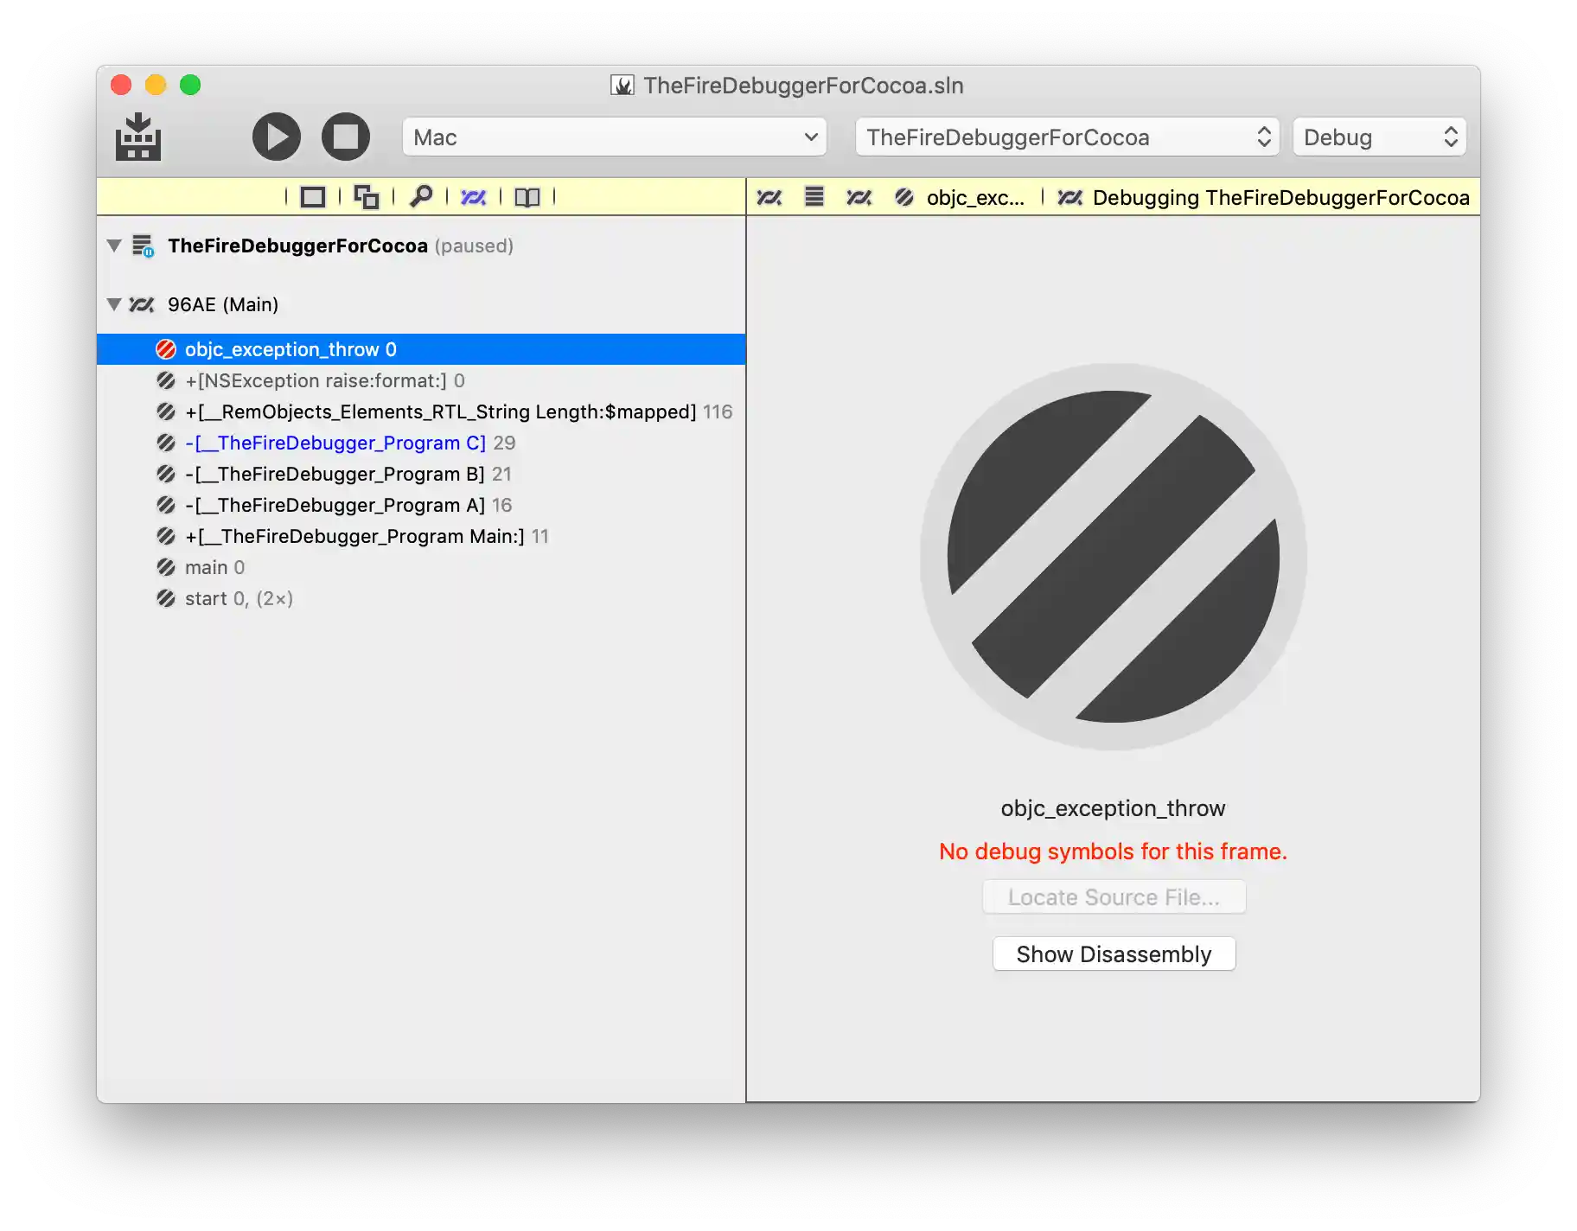The height and width of the screenshot is (1231, 1577).
Task: Collapse the TheFireDebuggerForCocoa process node
Action: pos(114,246)
